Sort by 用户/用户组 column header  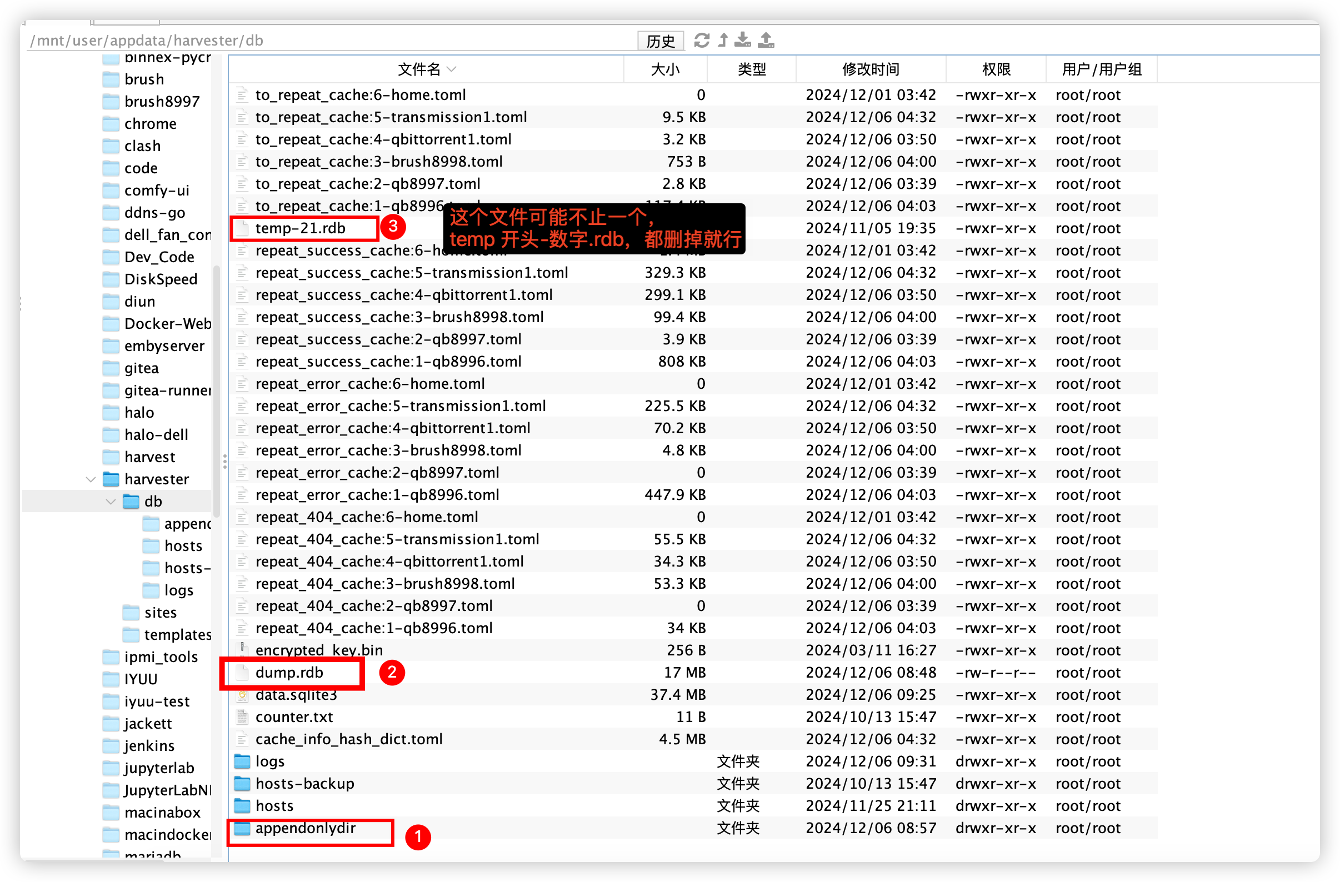click(1101, 69)
